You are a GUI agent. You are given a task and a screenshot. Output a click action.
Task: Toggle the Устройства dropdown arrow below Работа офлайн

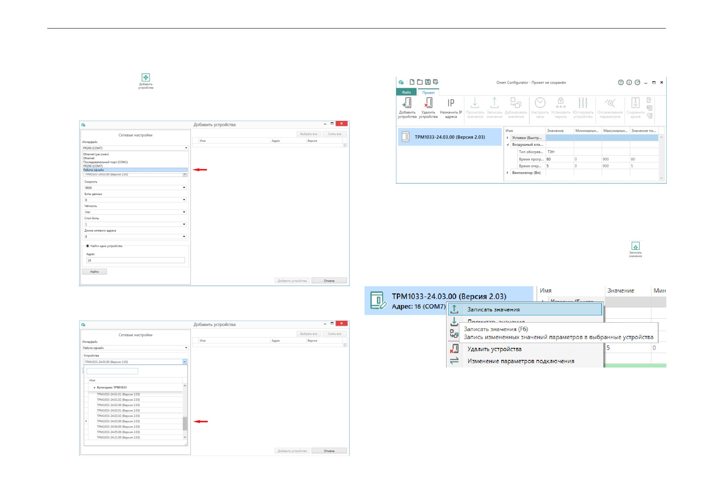pyautogui.click(x=185, y=362)
